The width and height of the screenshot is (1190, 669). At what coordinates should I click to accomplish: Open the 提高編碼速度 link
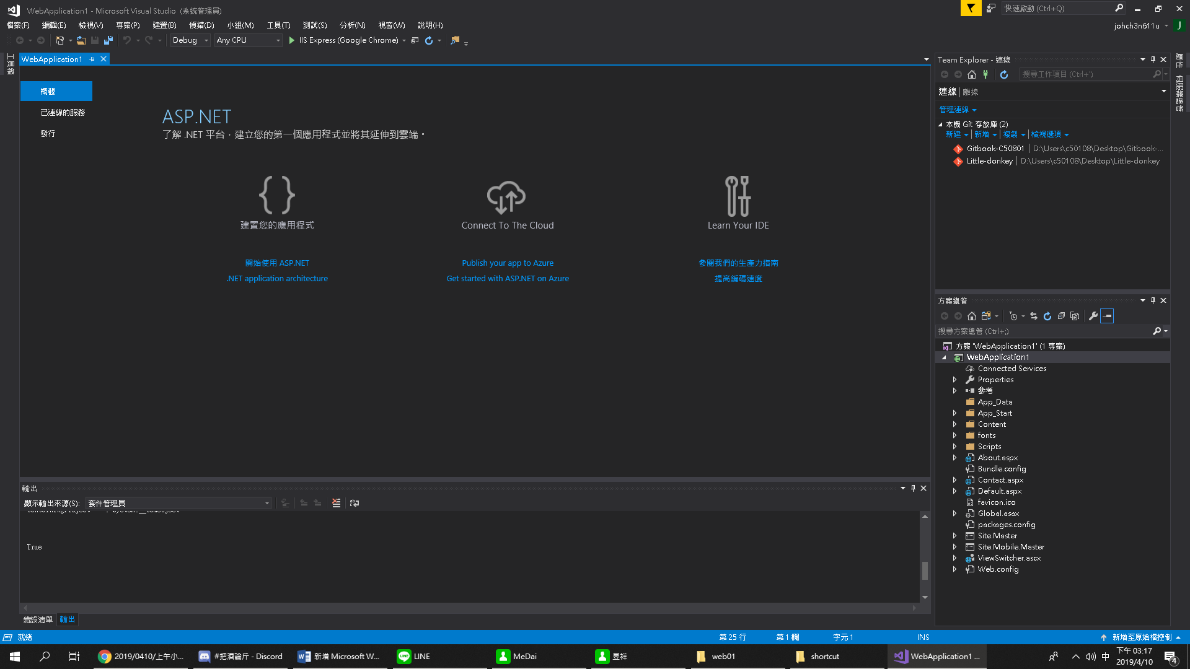tap(738, 279)
